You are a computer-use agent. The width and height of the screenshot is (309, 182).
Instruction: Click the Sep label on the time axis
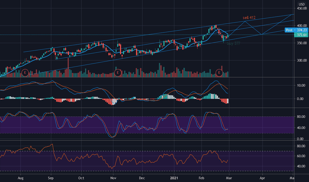pyautogui.click(x=51, y=178)
